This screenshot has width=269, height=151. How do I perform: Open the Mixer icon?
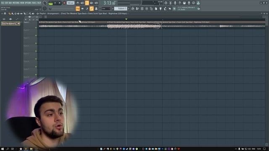click(x=147, y=8)
